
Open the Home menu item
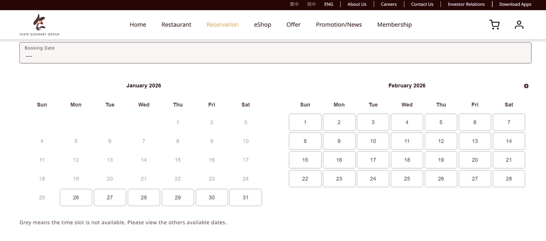138,25
